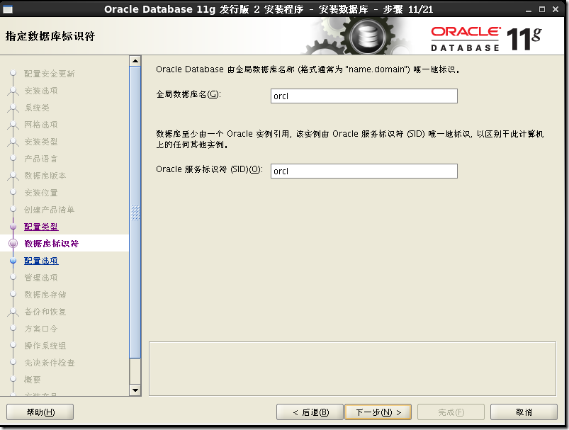Click the 后退(B) back button
The height and width of the screenshot is (430, 569).
pyautogui.click(x=310, y=412)
